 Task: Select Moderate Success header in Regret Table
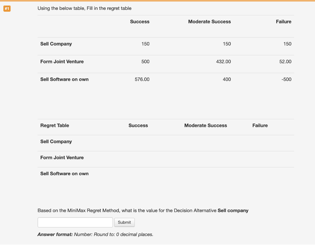205,125
